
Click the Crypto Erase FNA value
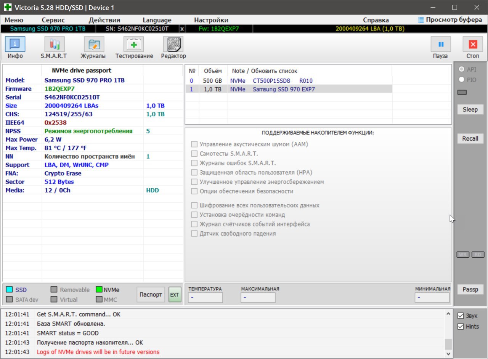[63, 173]
